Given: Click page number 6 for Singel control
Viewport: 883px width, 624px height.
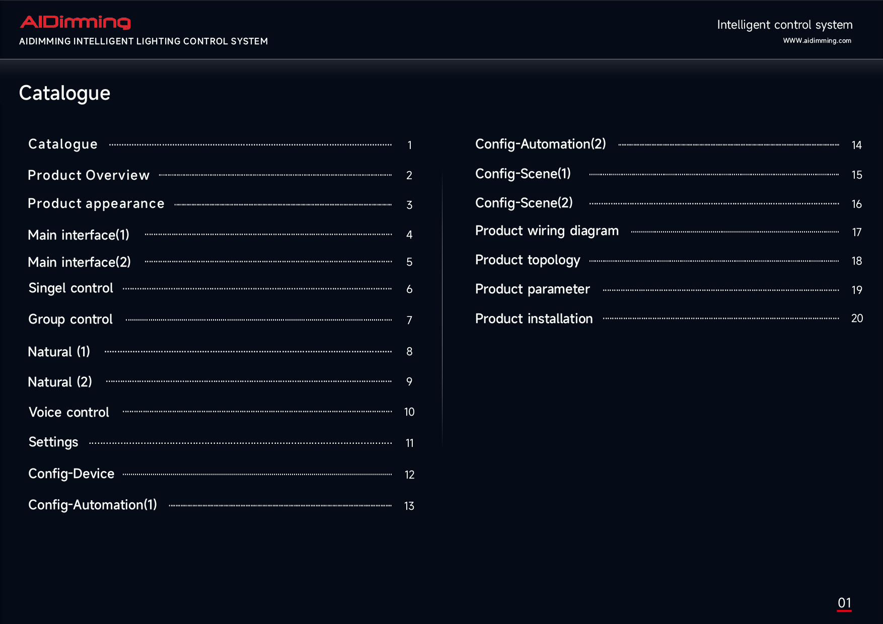Looking at the screenshot, I should (x=409, y=289).
